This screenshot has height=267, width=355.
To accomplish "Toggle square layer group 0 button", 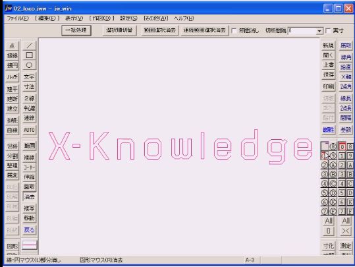I will (342, 146).
